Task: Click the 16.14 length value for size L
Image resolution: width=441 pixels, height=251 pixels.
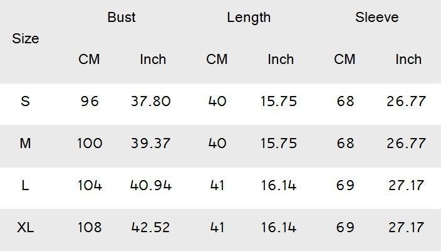Action: click(x=278, y=185)
